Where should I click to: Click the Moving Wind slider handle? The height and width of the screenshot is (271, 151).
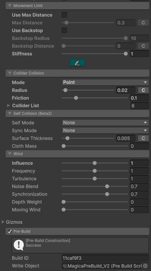(x=64, y=210)
